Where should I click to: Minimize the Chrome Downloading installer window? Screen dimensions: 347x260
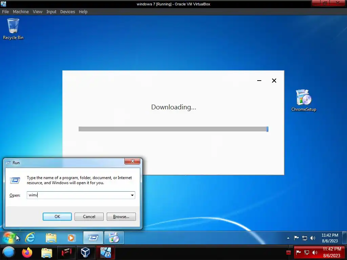tap(259, 81)
